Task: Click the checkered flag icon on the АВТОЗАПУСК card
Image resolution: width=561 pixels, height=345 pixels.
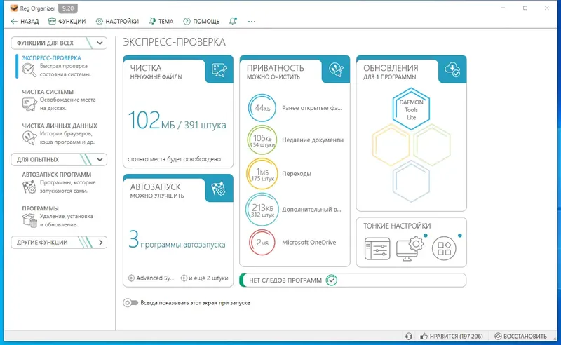Action: pyautogui.click(x=218, y=189)
